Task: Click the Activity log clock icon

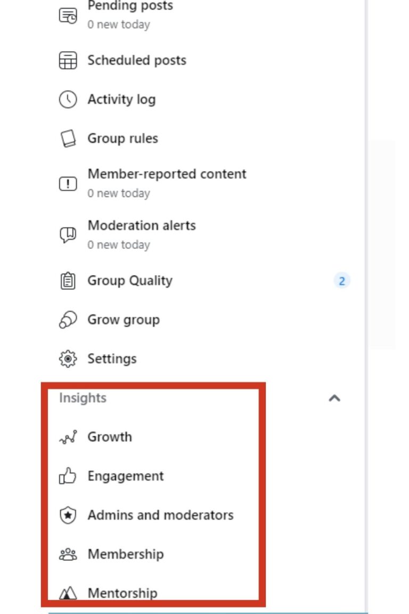Action: 68,100
